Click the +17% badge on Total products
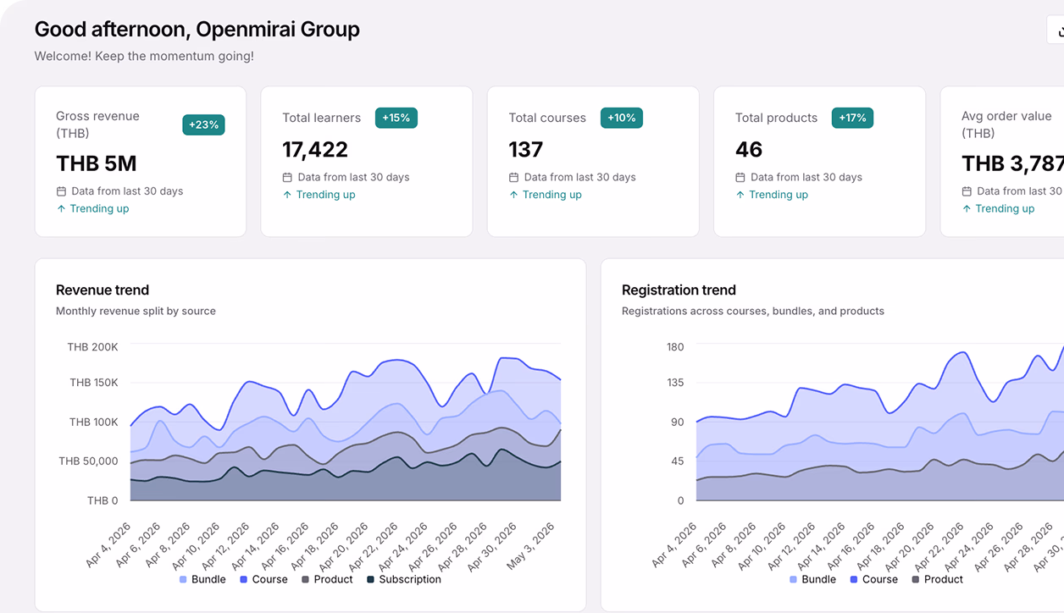The height and width of the screenshot is (613, 1064). pos(852,118)
